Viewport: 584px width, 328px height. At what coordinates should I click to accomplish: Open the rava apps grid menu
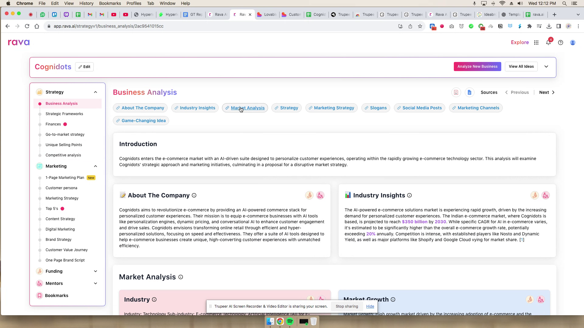click(x=536, y=43)
